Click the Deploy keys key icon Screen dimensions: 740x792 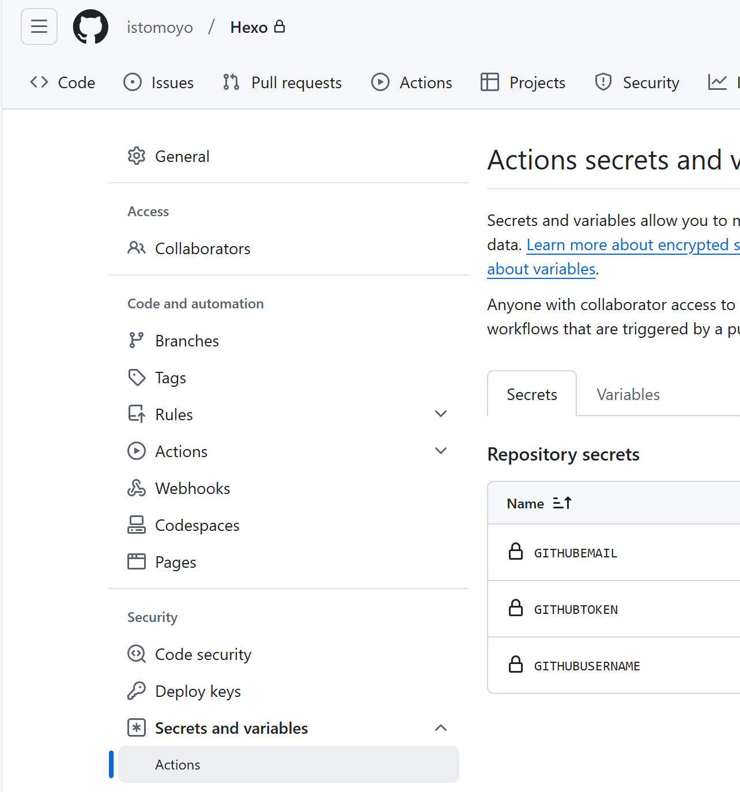click(137, 691)
